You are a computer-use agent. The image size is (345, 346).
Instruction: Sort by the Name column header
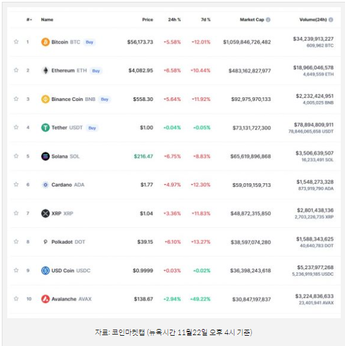pos(47,19)
